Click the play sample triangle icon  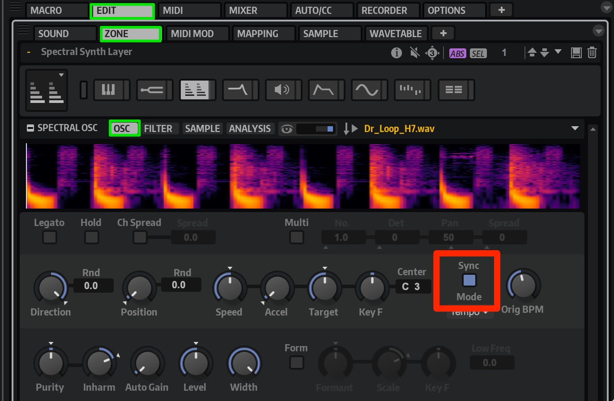click(355, 129)
